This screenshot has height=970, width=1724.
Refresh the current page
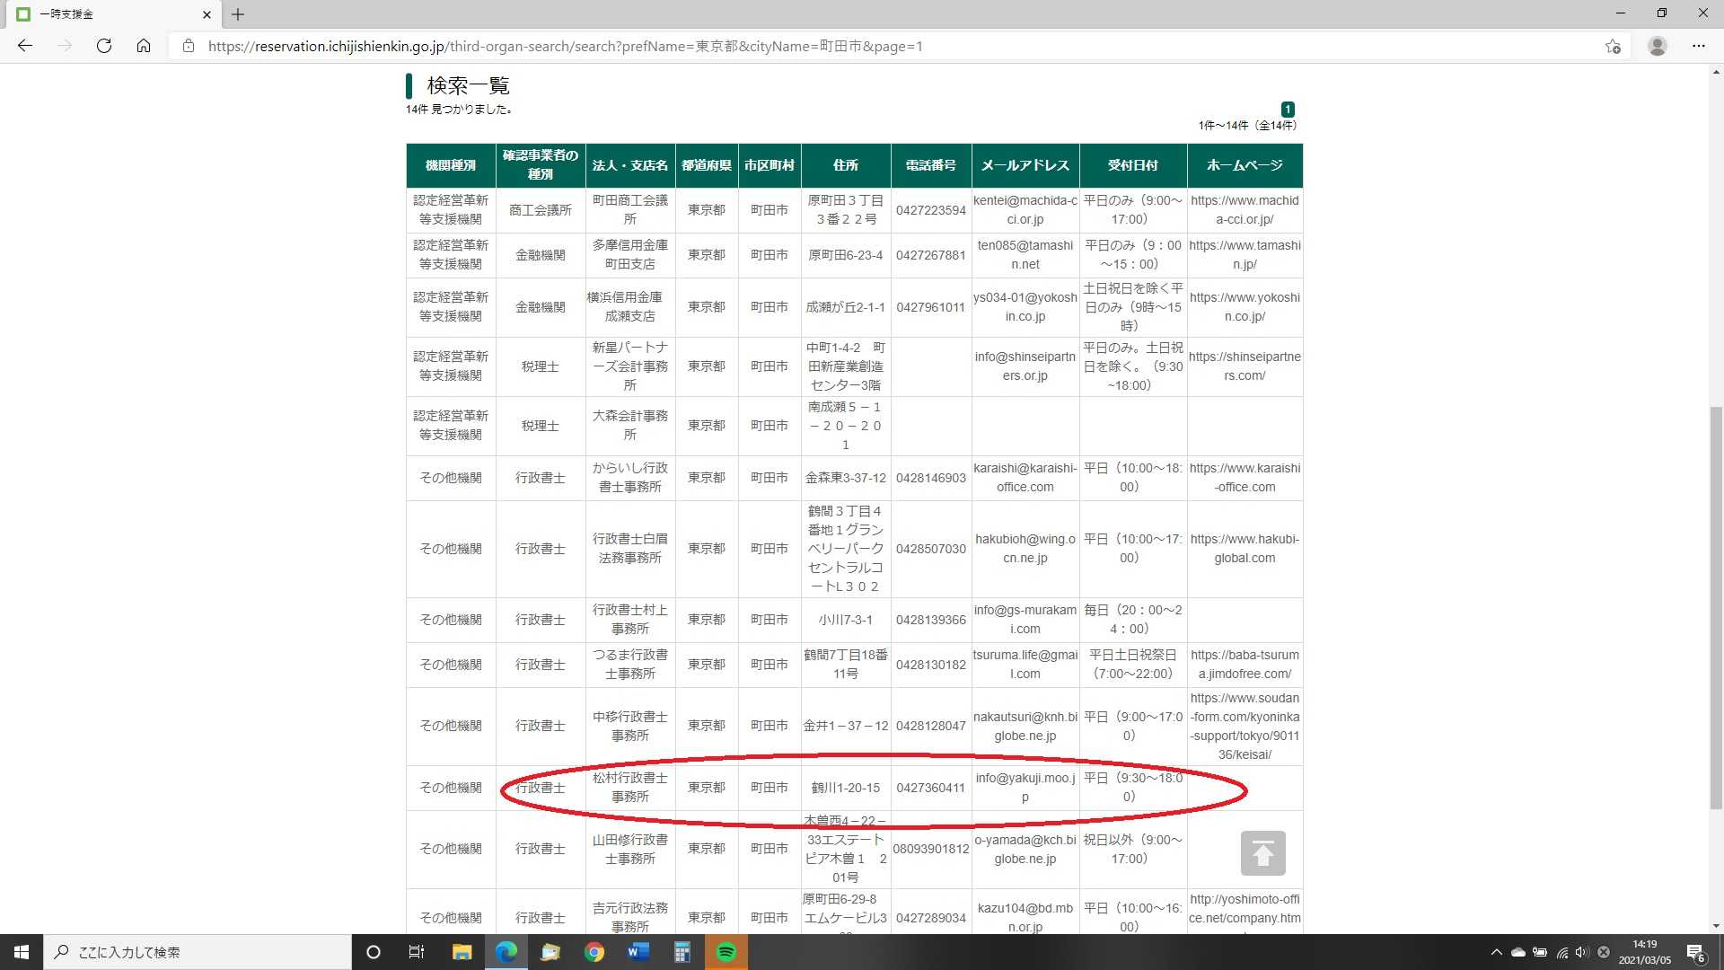[x=104, y=46]
